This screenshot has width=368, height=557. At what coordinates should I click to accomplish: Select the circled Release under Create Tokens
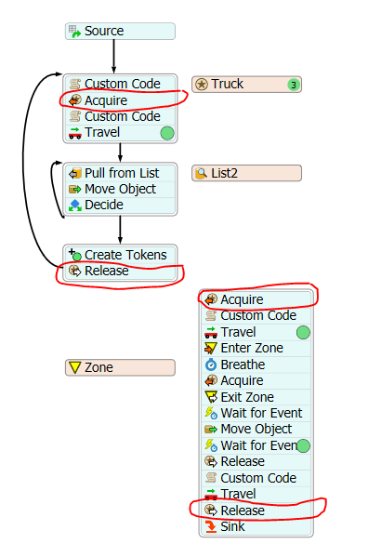120,271
